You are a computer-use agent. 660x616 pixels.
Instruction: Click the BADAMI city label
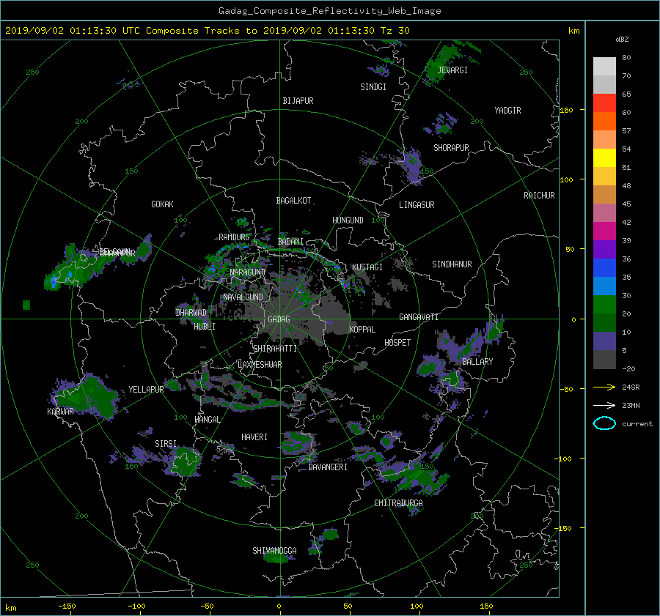[x=290, y=242]
